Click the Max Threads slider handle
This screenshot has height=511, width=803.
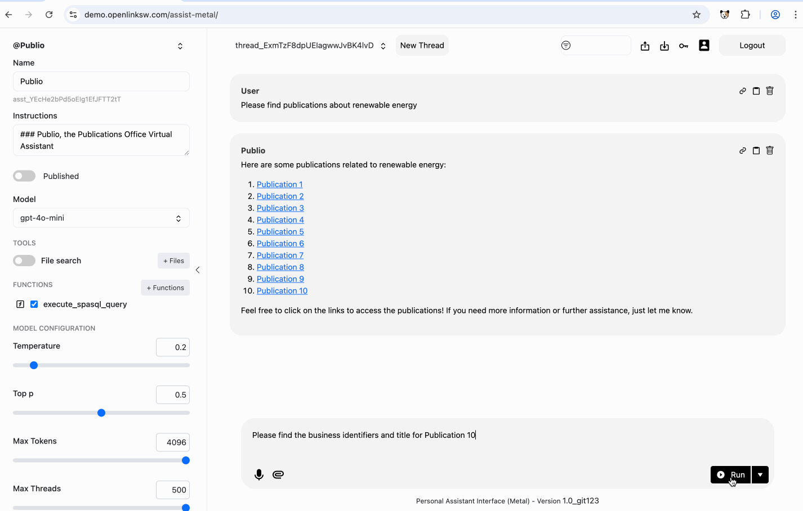186,508
